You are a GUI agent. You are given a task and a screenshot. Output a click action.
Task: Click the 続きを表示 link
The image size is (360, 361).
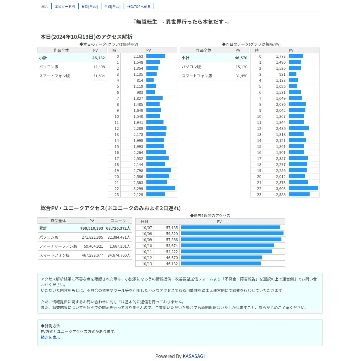(50, 338)
